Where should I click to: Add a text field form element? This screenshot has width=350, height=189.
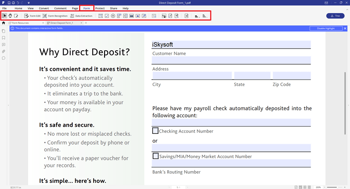101,16
